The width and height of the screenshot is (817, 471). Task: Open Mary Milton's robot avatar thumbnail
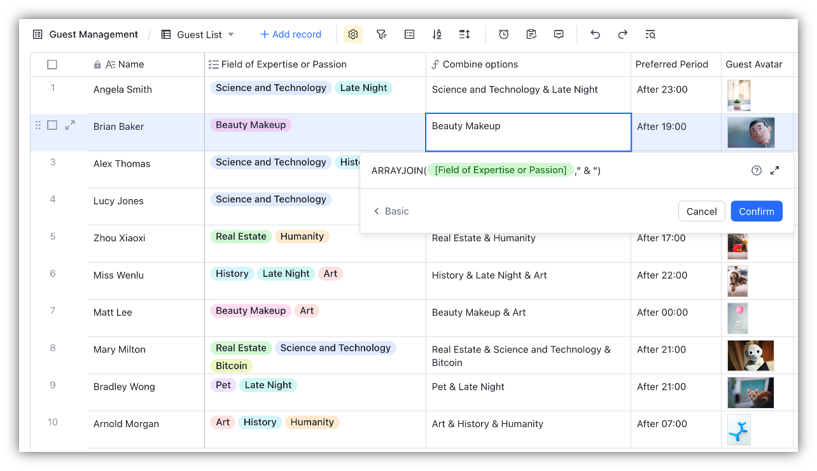[x=750, y=356]
